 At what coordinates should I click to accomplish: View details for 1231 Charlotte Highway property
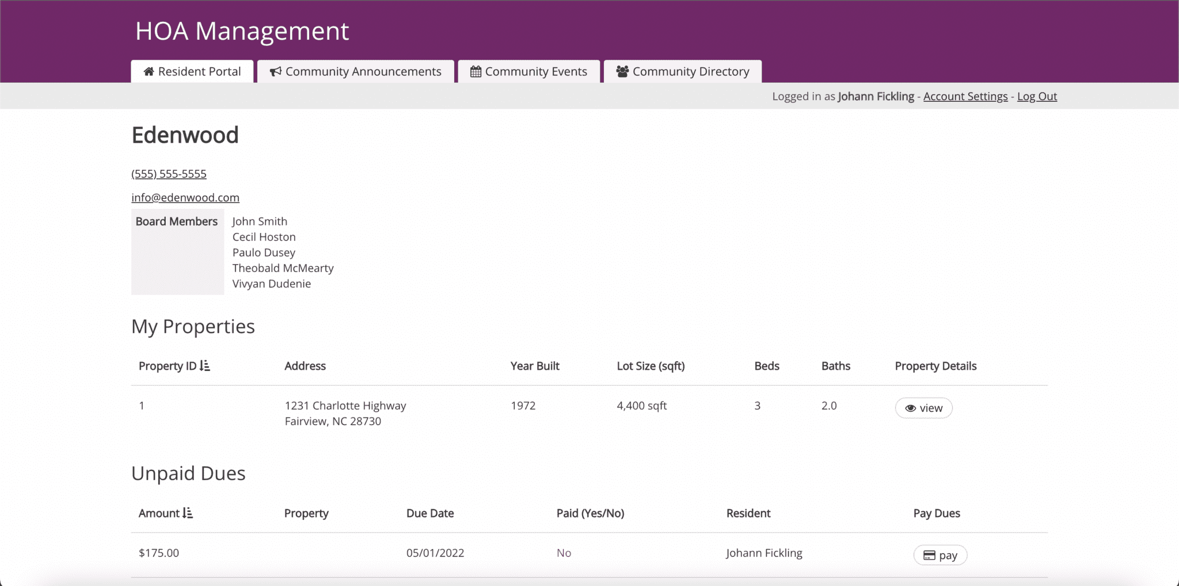pyautogui.click(x=923, y=408)
